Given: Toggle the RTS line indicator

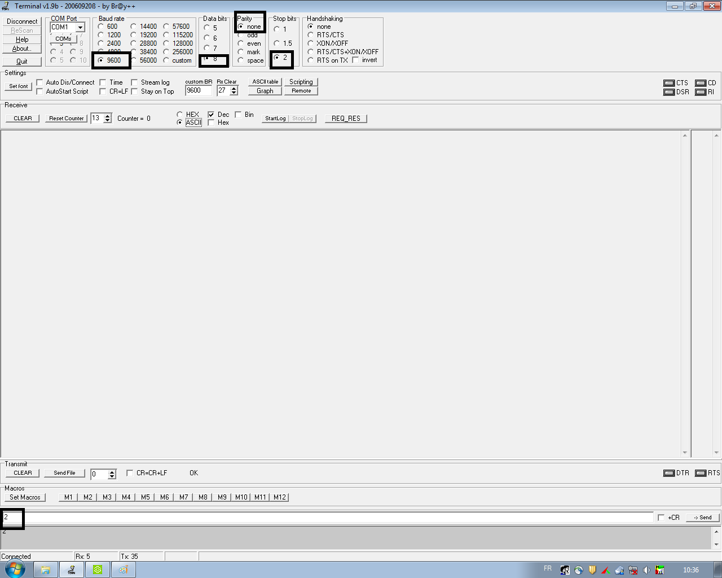Looking at the screenshot, I should (701, 473).
